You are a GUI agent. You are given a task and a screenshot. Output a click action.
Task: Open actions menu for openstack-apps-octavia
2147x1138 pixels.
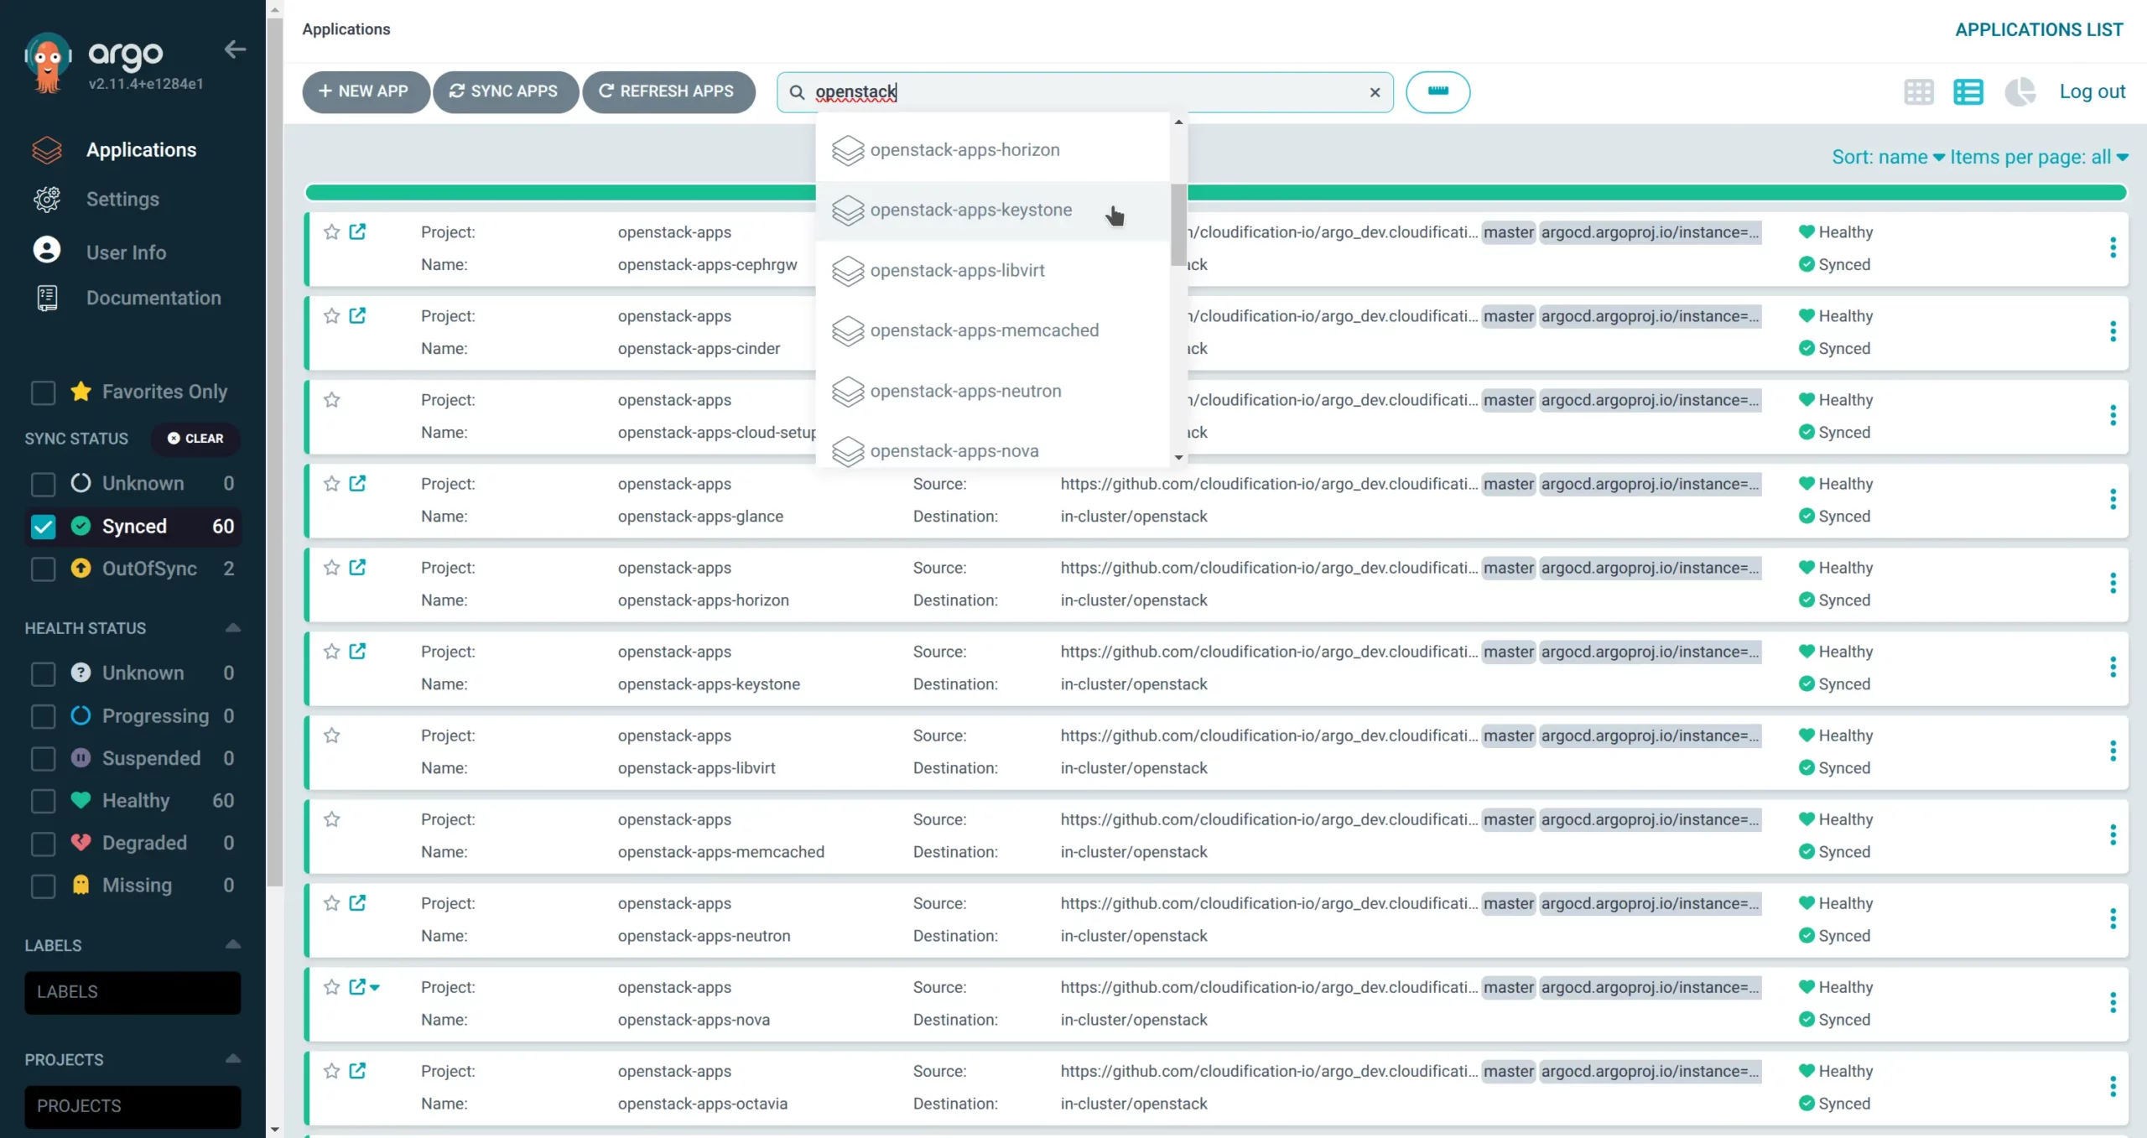(x=2113, y=1087)
